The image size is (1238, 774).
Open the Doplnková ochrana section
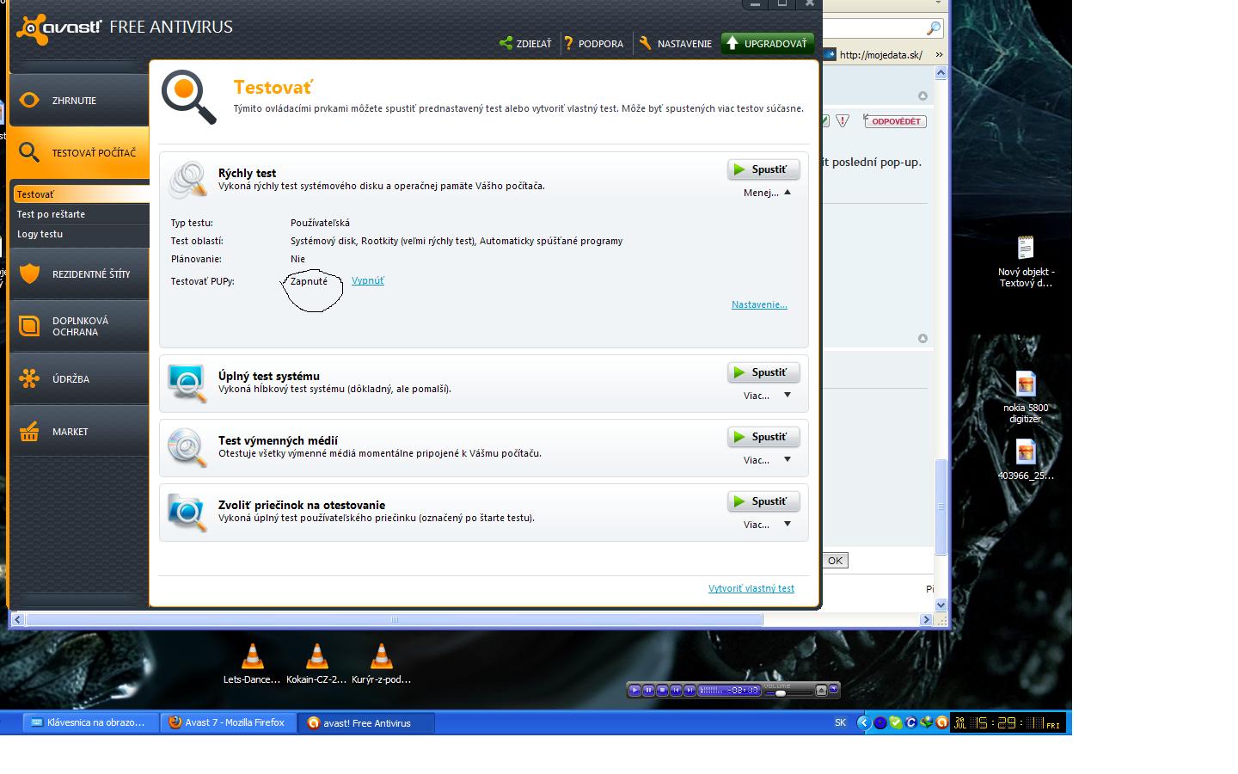tap(80, 326)
